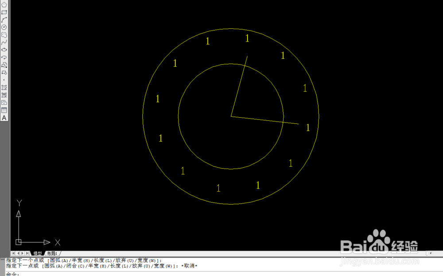
Task: Go to next layout tab arrow
Action: point(23,253)
